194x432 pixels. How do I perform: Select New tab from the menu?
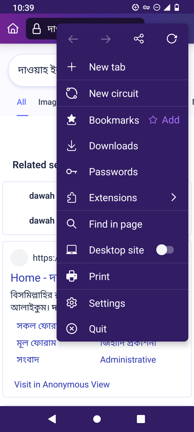click(x=107, y=67)
